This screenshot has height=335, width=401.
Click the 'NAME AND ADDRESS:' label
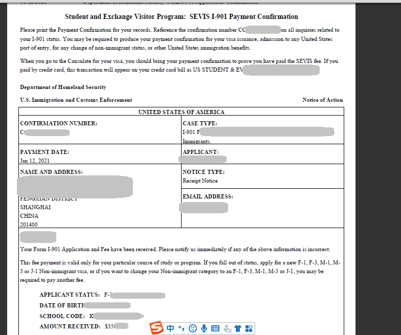click(x=51, y=172)
